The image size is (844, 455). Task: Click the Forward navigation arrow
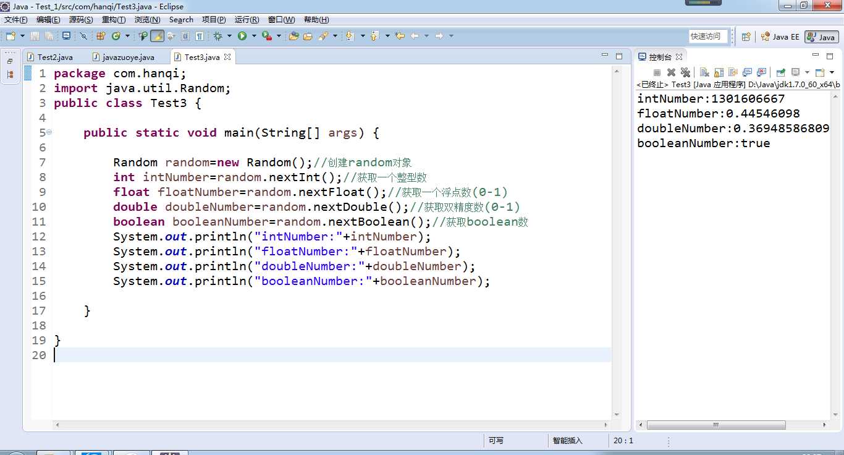439,36
